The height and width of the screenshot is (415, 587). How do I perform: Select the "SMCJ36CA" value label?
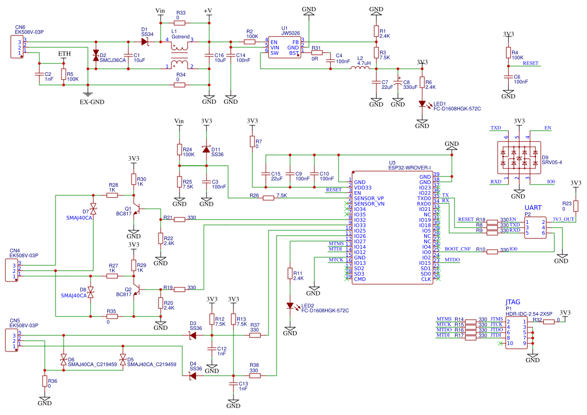point(113,61)
